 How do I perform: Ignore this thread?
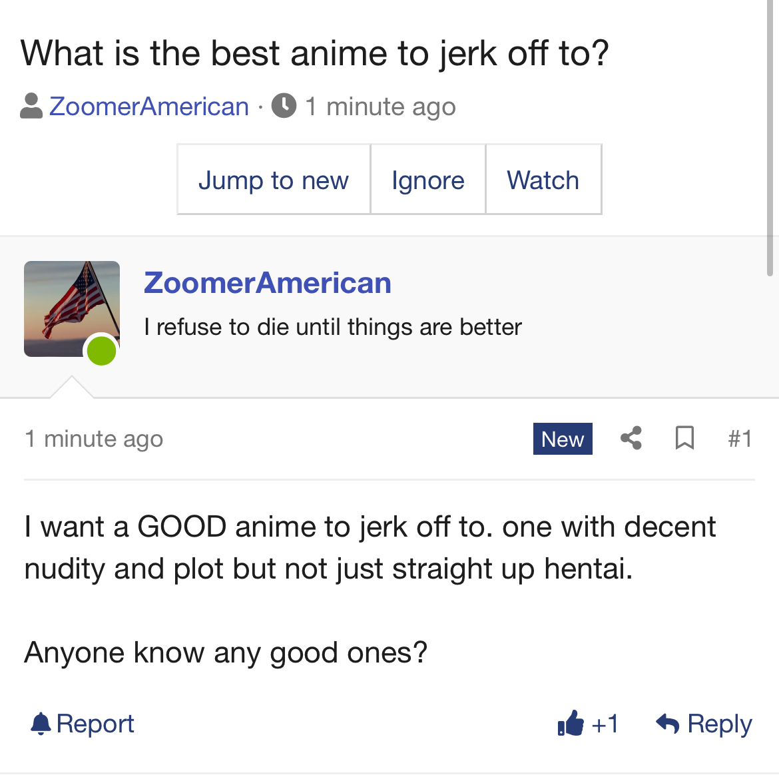427,180
